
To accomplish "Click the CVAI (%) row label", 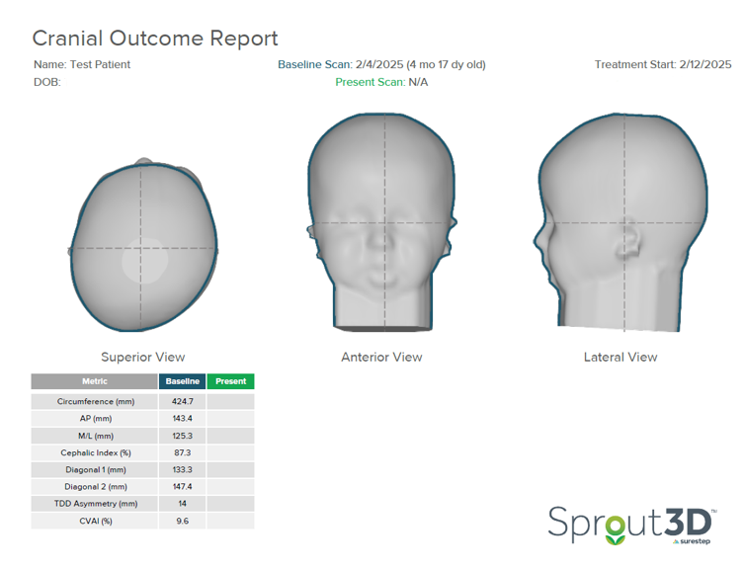I will click(95, 521).
